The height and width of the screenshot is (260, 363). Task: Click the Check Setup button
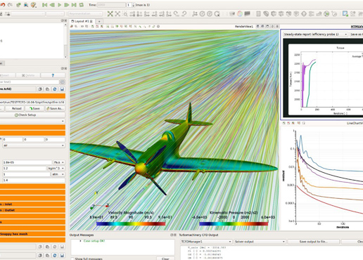click(32, 115)
